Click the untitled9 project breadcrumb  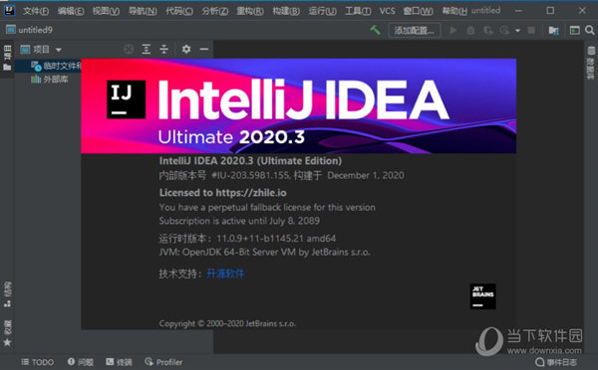(29, 30)
